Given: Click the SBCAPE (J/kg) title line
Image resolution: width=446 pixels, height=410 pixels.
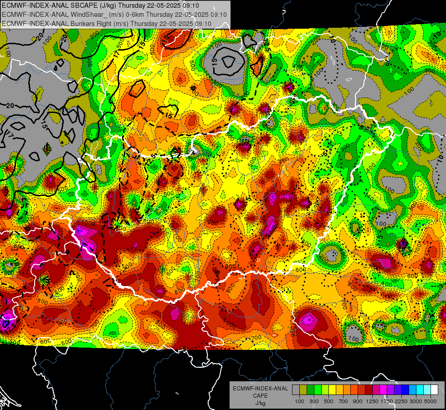Looking at the screenshot, I should click(x=100, y=5).
